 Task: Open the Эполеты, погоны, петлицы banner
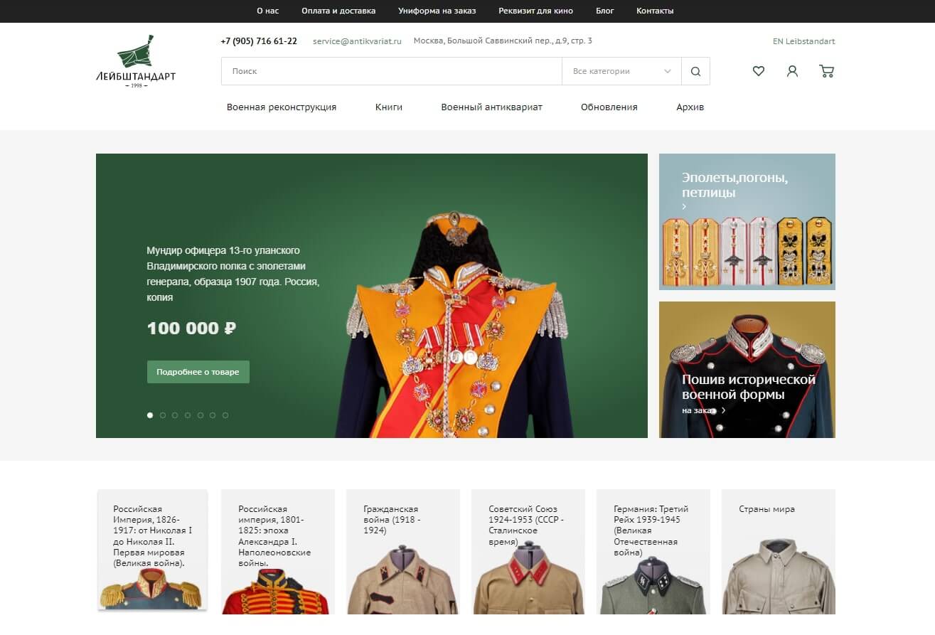pos(747,222)
